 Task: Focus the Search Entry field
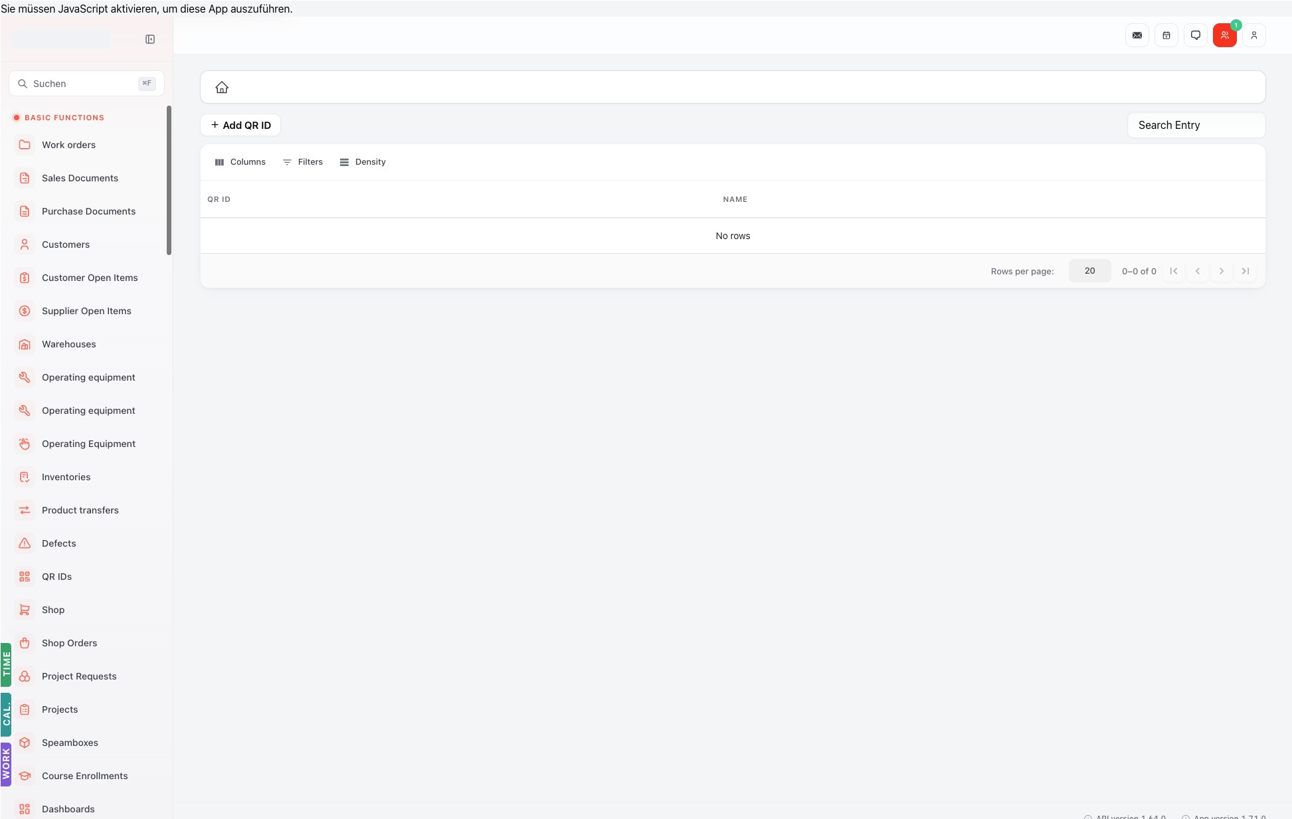coord(1196,125)
